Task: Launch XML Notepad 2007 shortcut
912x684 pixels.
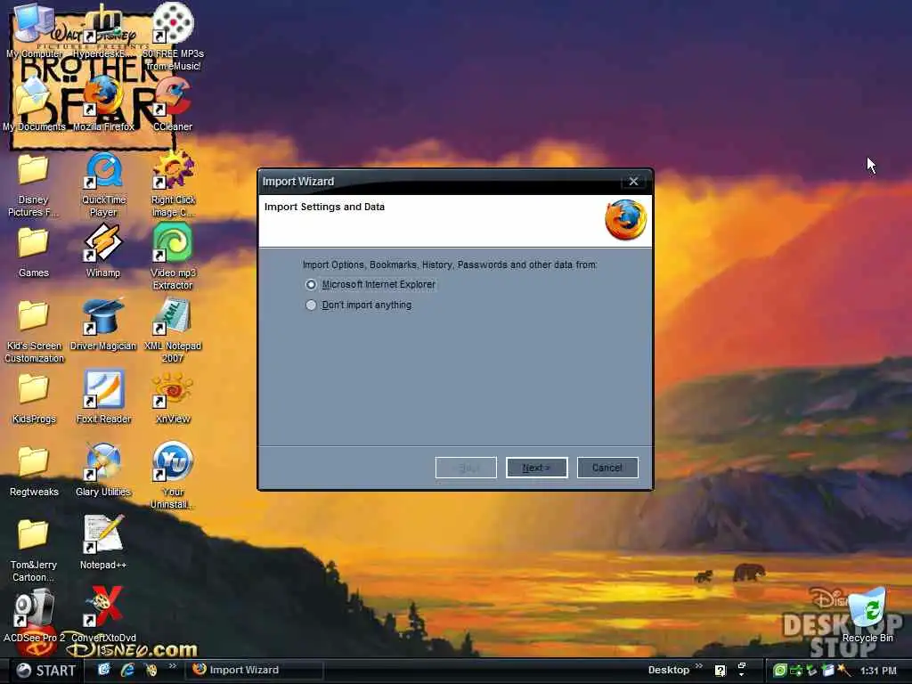Action: pos(173,330)
